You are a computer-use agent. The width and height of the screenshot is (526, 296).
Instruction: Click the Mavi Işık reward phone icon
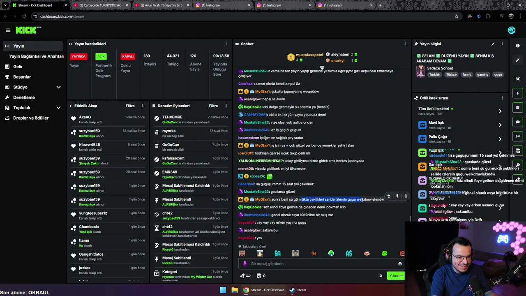(422, 125)
